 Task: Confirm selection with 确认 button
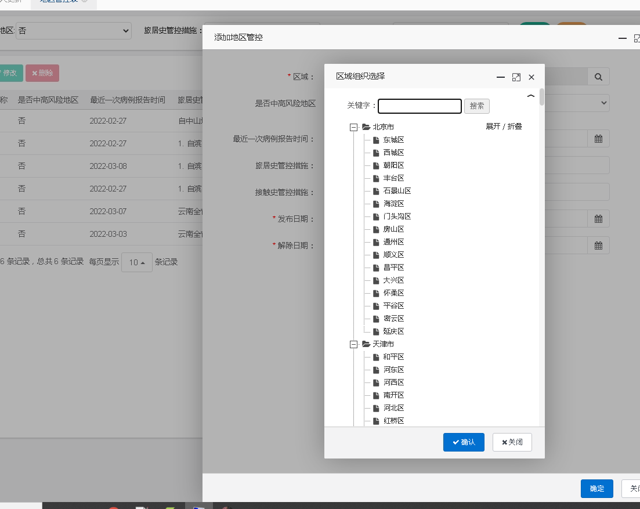click(464, 442)
